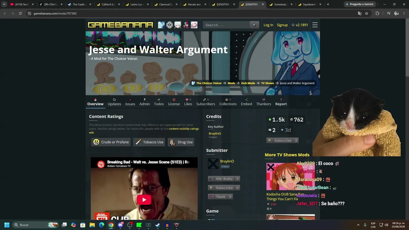Click the Pregunta a Gemini button
Image resolution: width=409 pixels, height=230 pixels.
point(359,4)
